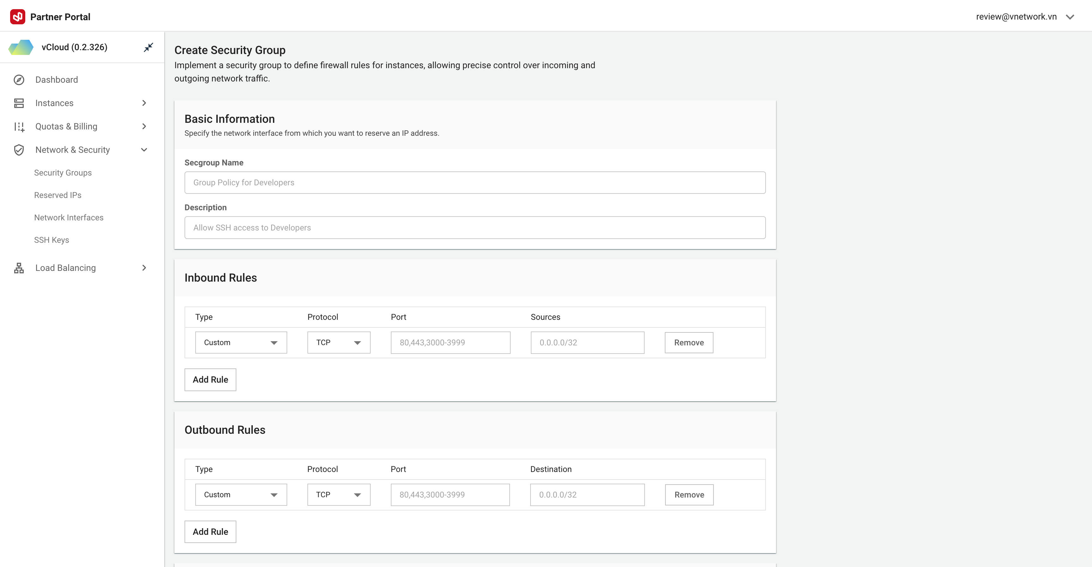This screenshot has height=567, width=1092.
Task: Go to Network Interfaces
Action: click(69, 218)
